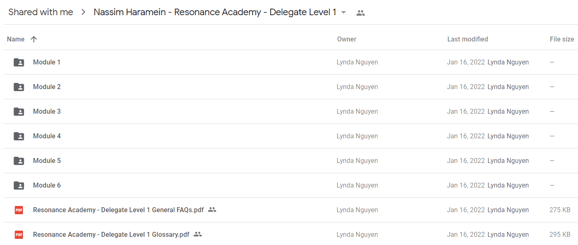This screenshot has height=245, width=578.
Task: Select the Module 3 folder name
Action: coord(47,112)
